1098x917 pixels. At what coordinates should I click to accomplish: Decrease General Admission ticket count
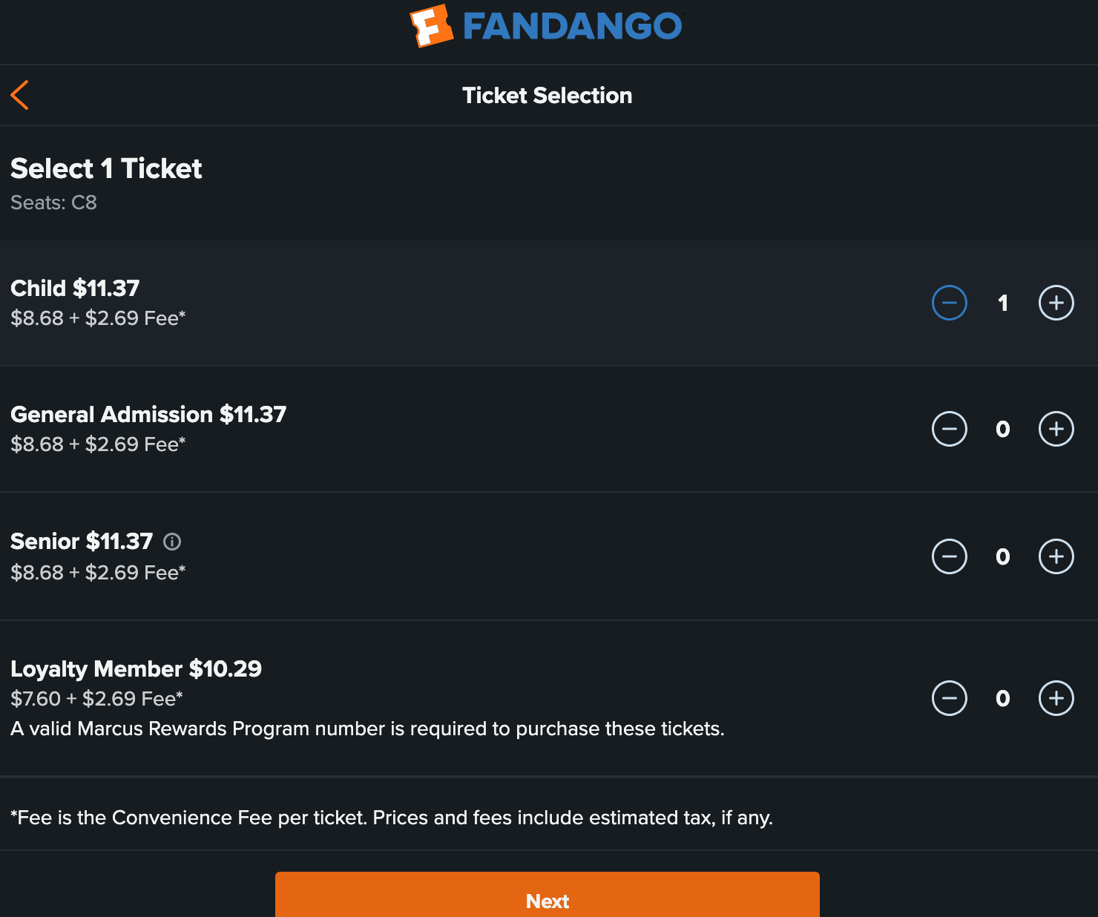tap(949, 429)
